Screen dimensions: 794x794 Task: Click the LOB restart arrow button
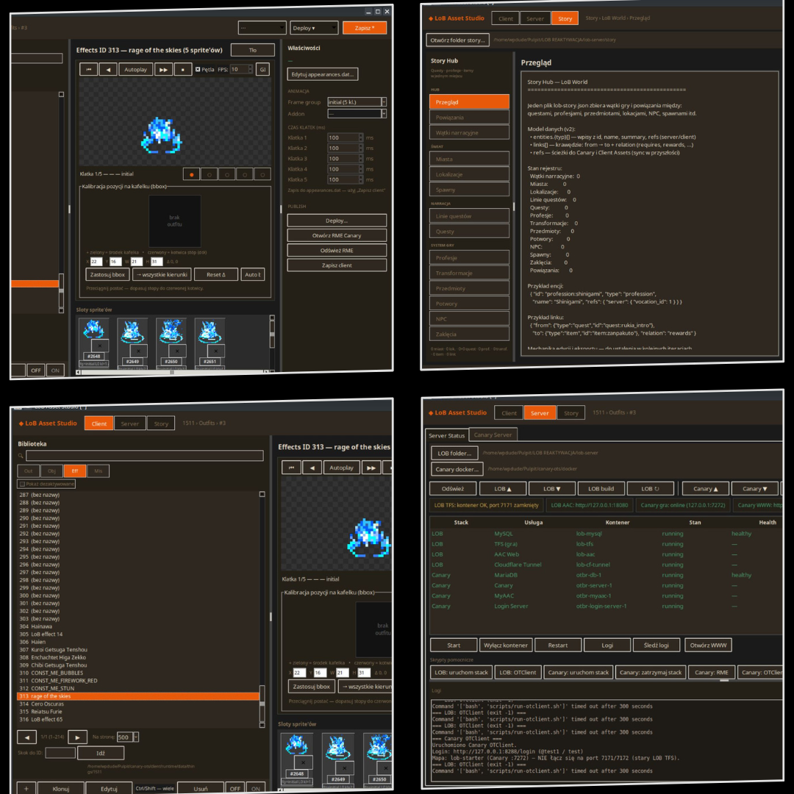point(650,489)
